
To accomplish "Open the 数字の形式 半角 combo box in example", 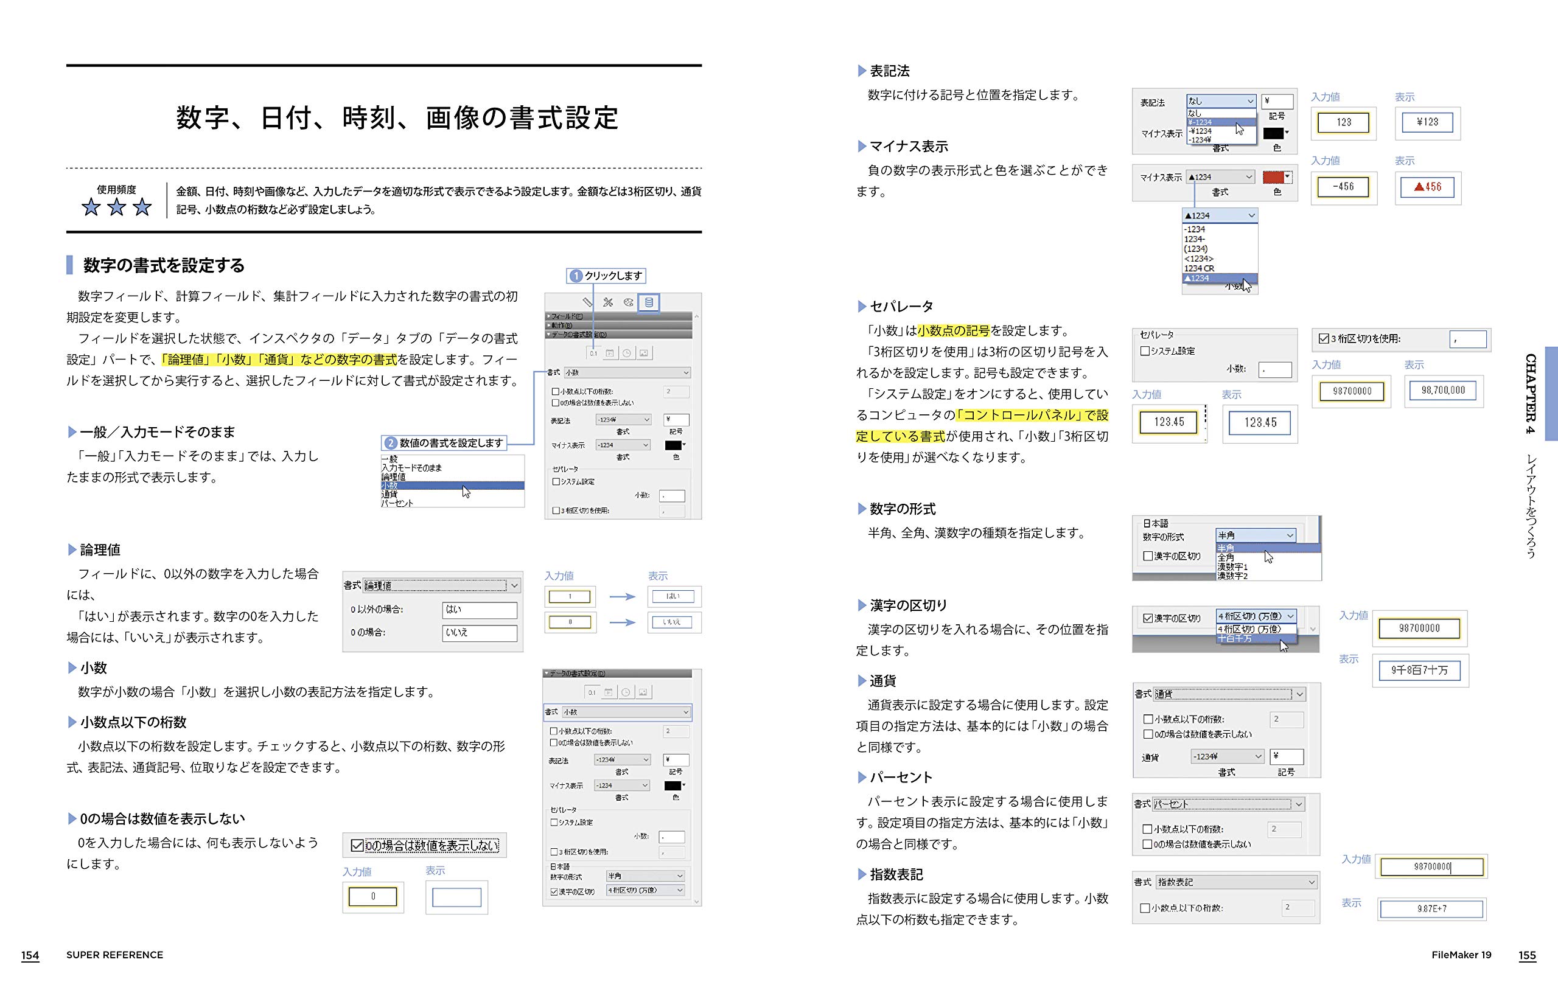I will (x=1256, y=535).
